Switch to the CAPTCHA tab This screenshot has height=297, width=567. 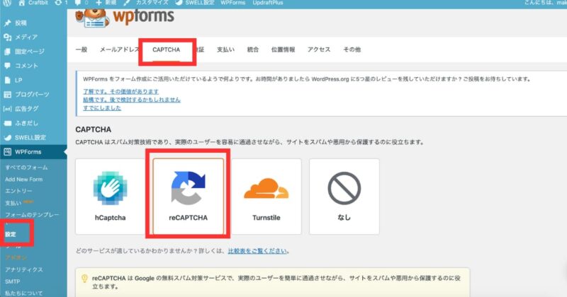(167, 49)
